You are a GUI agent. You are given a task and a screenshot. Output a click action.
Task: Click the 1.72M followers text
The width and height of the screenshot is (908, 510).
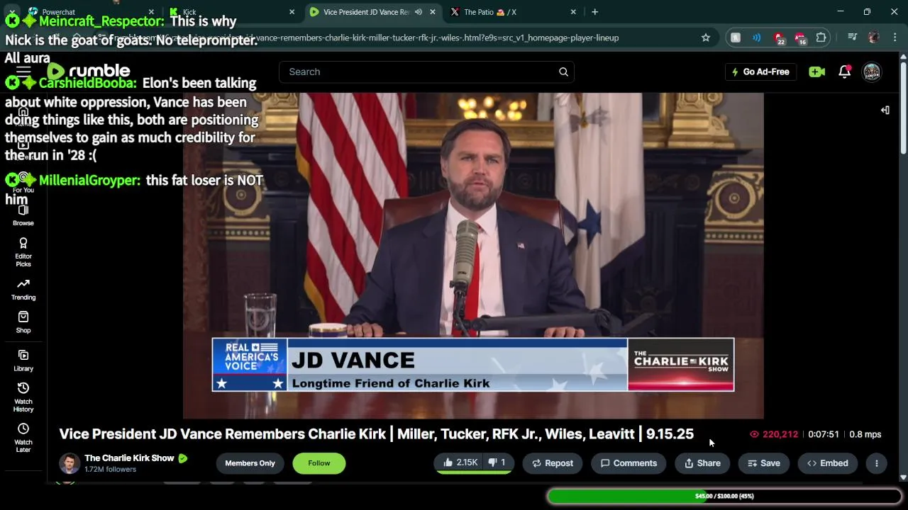pos(110,469)
